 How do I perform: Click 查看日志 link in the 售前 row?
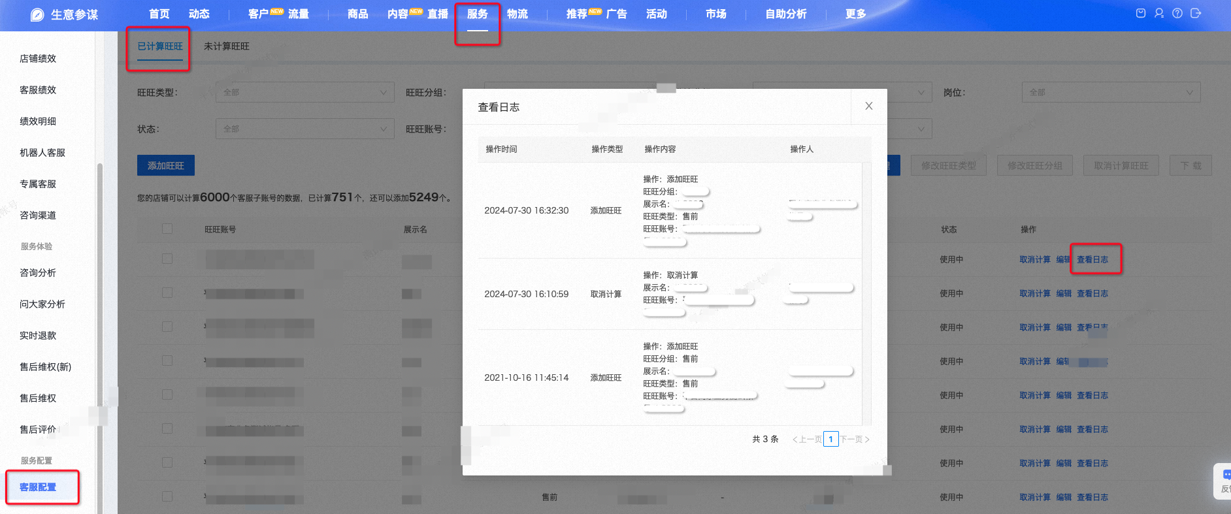[x=1092, y=497]
